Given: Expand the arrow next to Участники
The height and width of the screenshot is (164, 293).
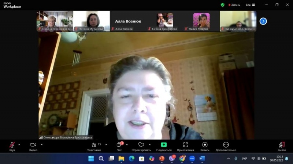Looking at the screenshot, I should 106,144.
